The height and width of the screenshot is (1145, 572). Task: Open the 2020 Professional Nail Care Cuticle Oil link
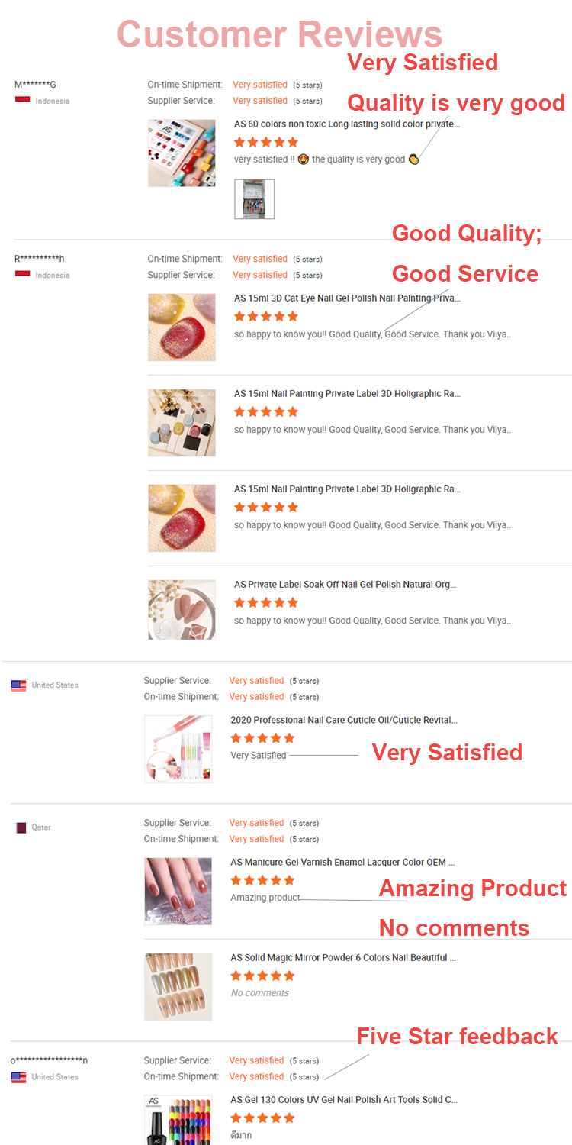[x=343, y=720]
